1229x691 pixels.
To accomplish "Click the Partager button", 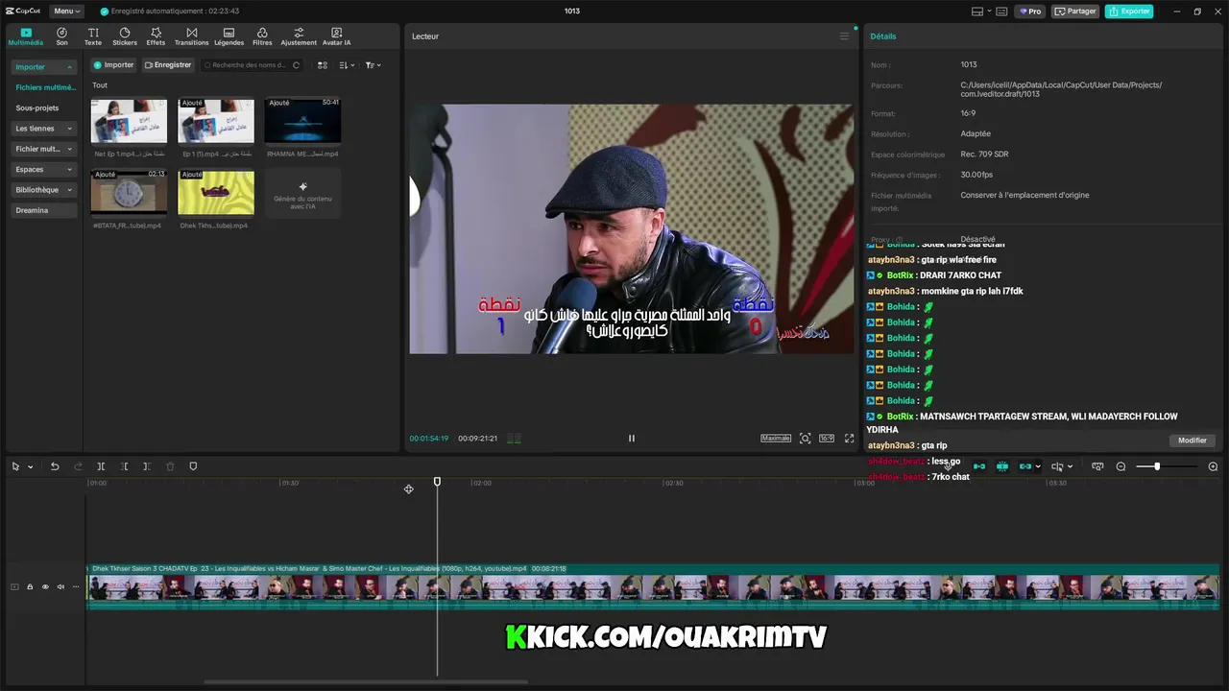I will pos(1075,12).
